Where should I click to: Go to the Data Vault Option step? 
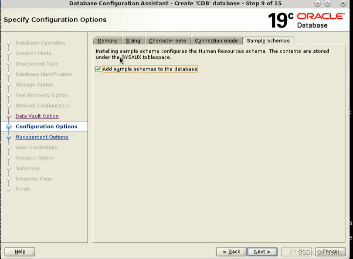pyautogui.click(x=37, y=116)
